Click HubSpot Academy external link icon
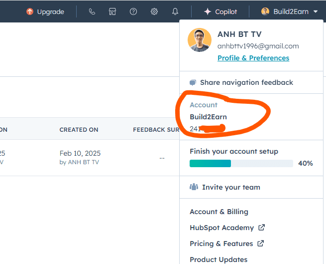Screen dimensions: 326x264 [262, 227]
